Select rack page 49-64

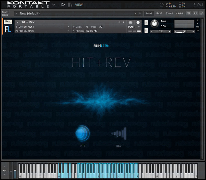(x=179, y=13)
